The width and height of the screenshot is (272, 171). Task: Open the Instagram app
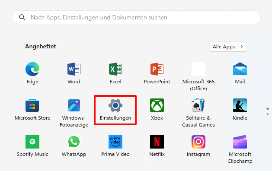point(198,142)
